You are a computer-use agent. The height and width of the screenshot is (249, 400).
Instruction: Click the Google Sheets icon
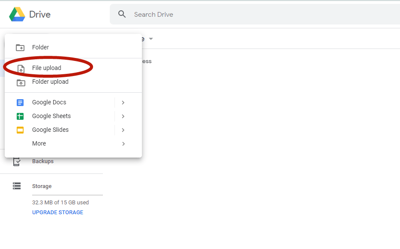[x=20, y=116]
